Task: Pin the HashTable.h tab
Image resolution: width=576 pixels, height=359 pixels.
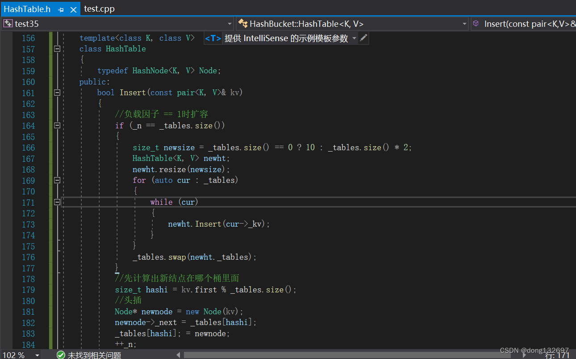Action: [x=61, y=9]
